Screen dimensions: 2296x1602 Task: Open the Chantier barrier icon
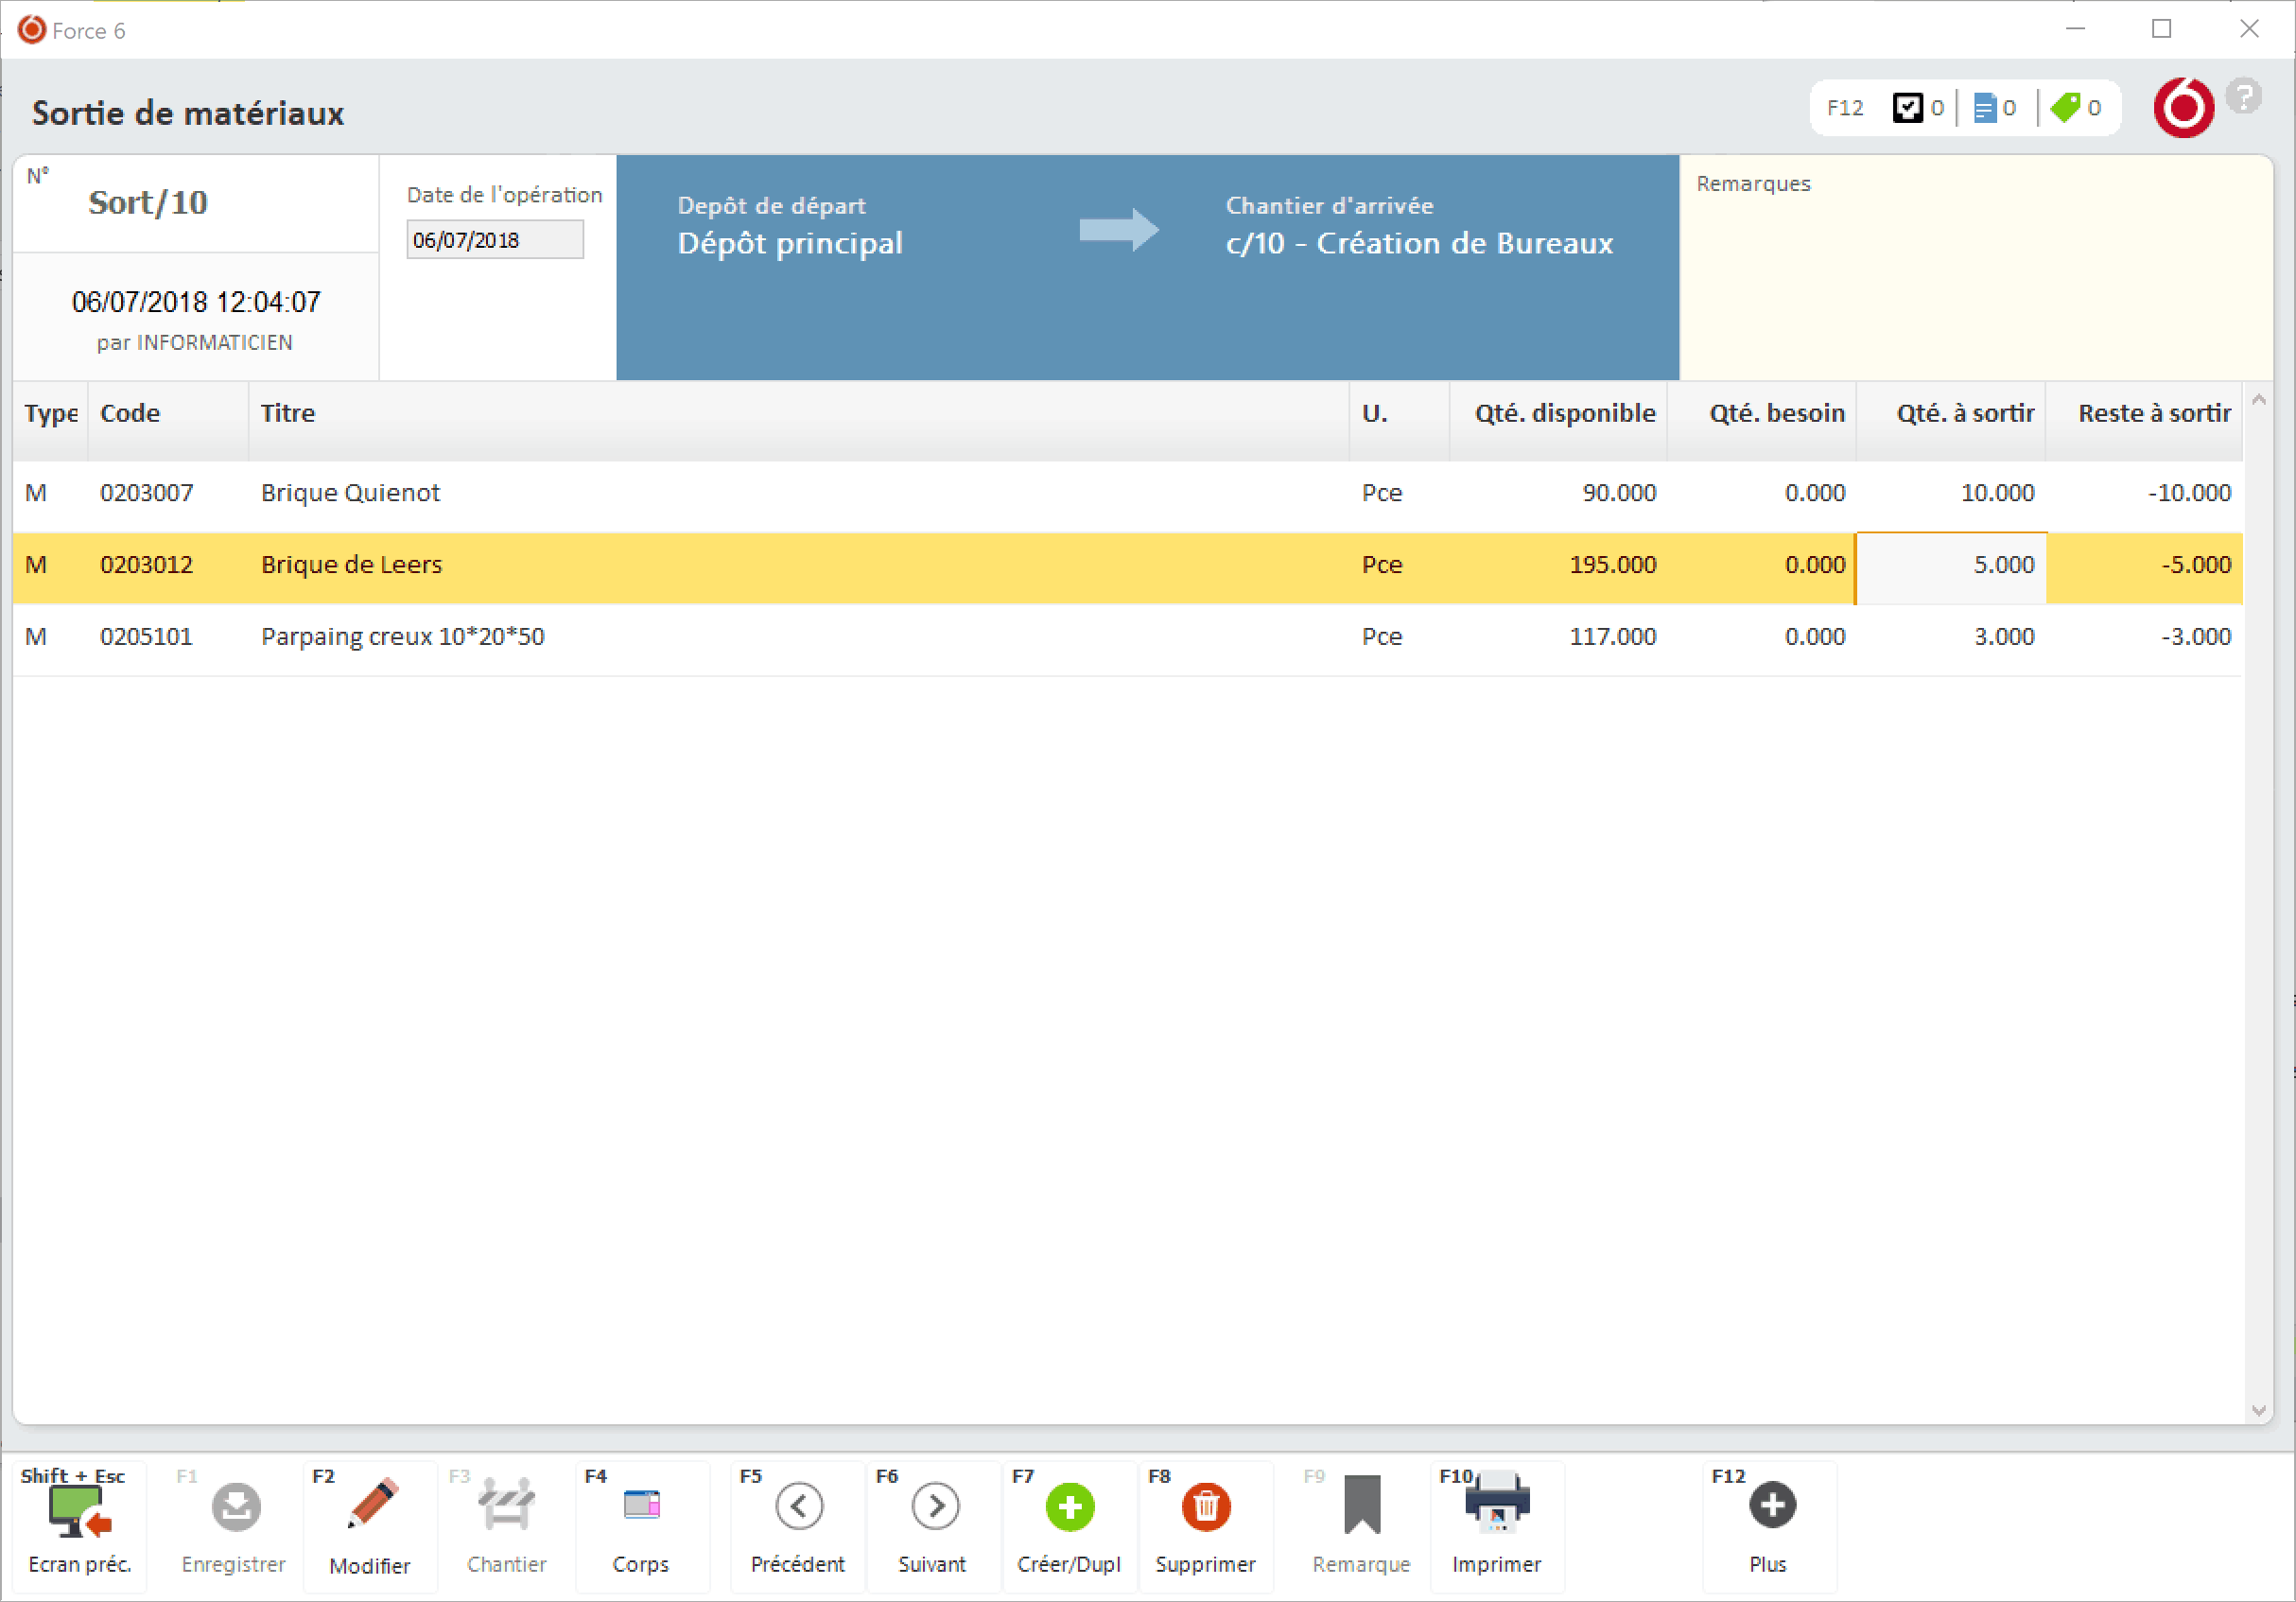pos(506,1505)
